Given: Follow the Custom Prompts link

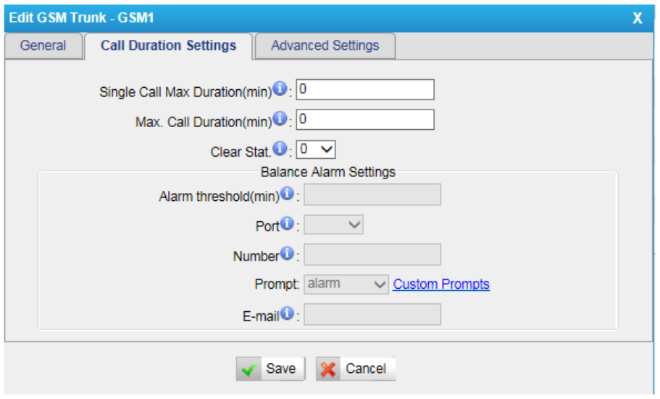Looking at the screenshot, I should click(441, 284).
